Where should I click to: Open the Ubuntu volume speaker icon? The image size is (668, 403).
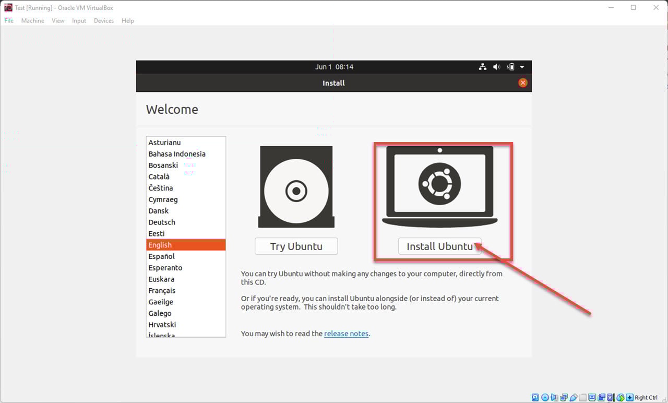coord(496,67)
